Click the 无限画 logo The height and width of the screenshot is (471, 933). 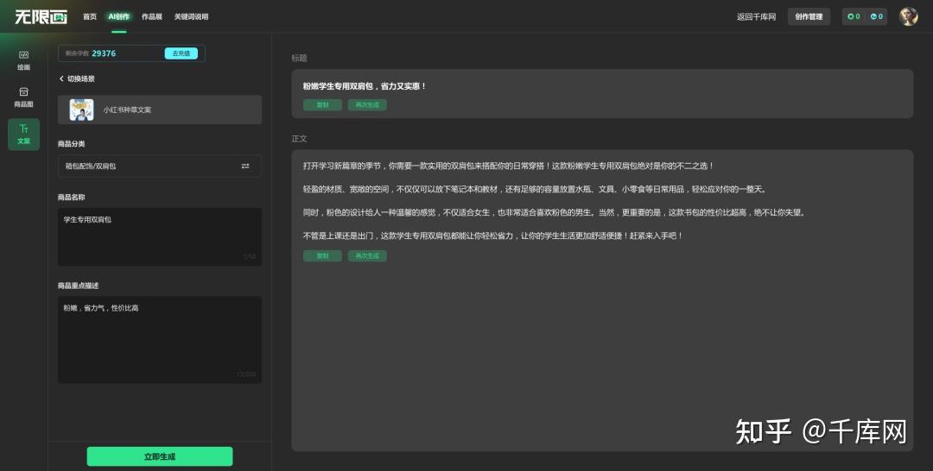[x=41, y=16]
